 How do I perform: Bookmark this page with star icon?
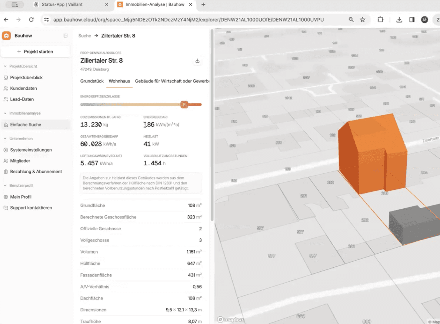[x=363, y=20]
